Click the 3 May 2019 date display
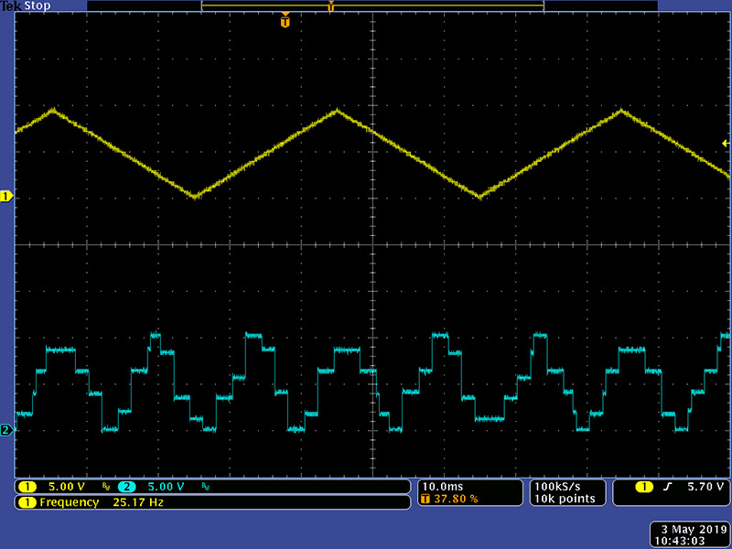Viewport: 732px width, 549px height. pyautogui.click(x=691, y=529)
